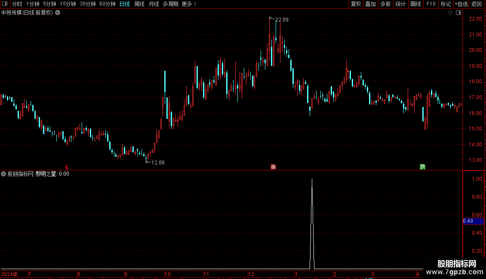The height and width of the screenshot is (279, 486).
Task: Toggle the side panel icon near price axis
Action: (458, 13)
